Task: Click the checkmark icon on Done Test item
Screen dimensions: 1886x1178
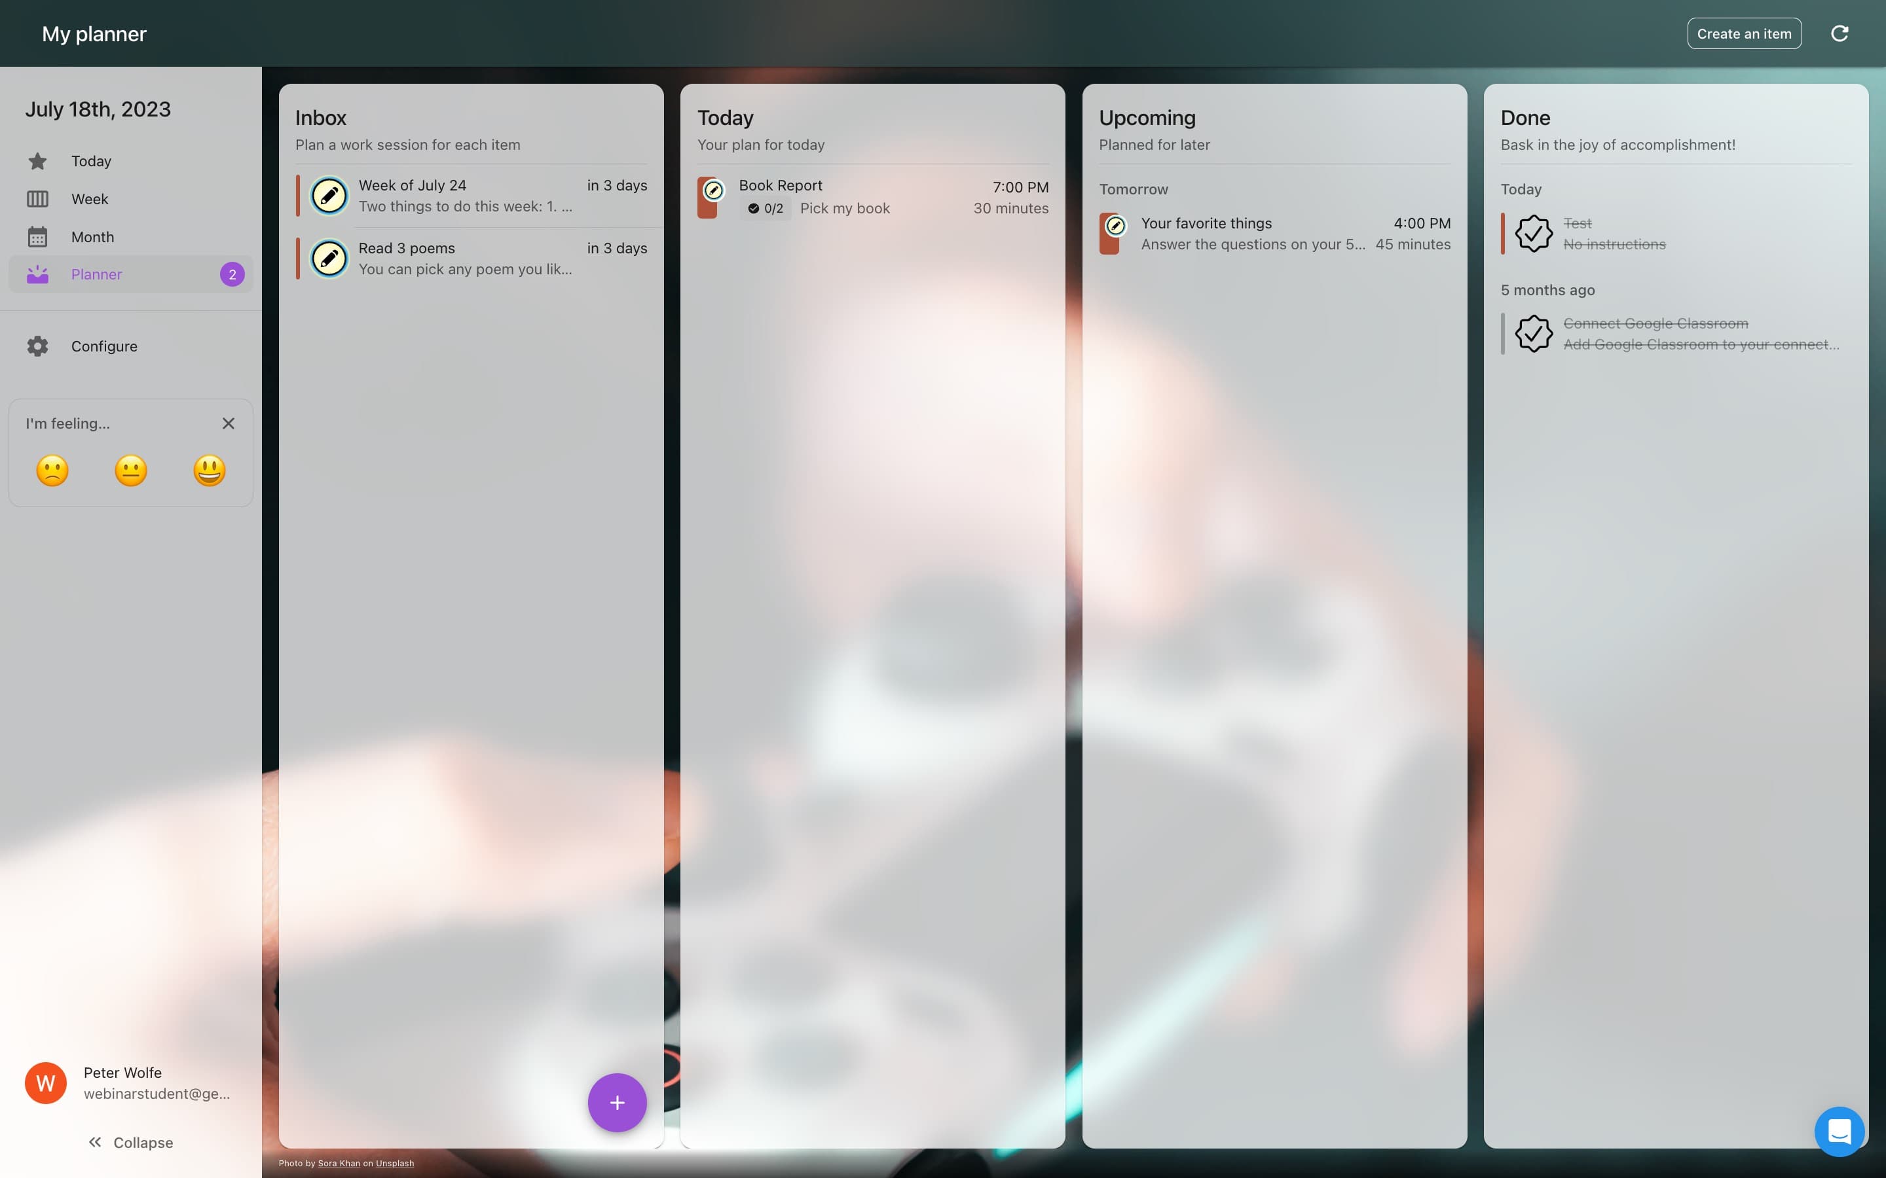Action: pyautogui.click(x=1532, y=234)
